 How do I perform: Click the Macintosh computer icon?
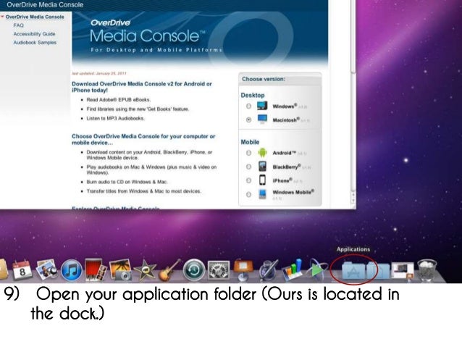click(262, 119)
